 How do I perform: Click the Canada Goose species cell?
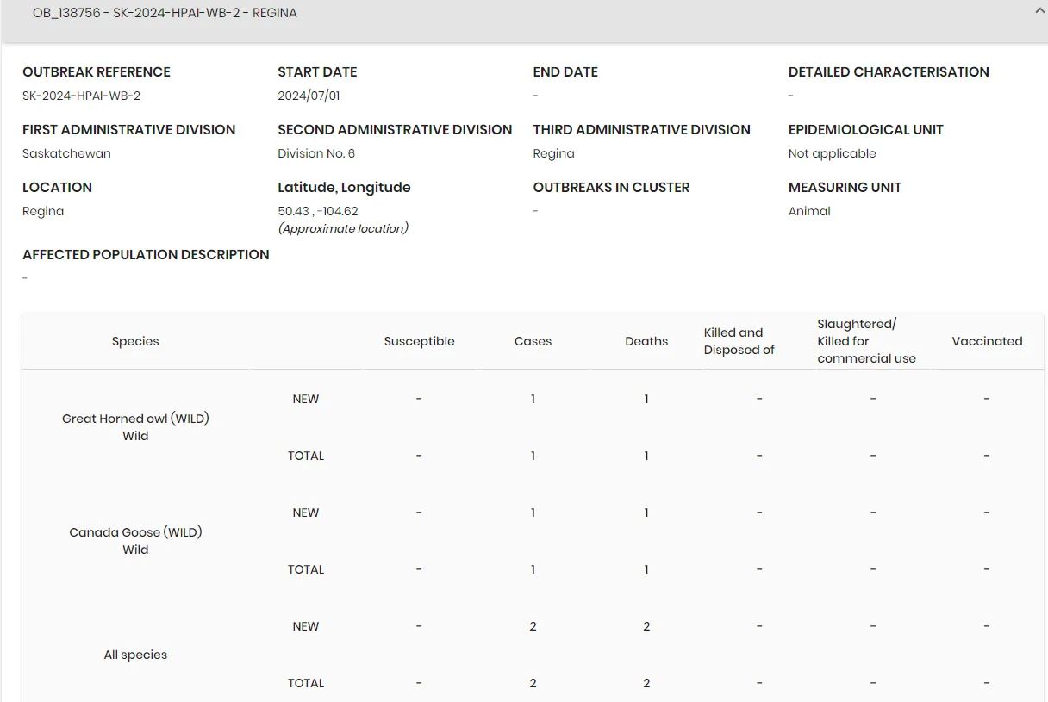coord(135,541)
